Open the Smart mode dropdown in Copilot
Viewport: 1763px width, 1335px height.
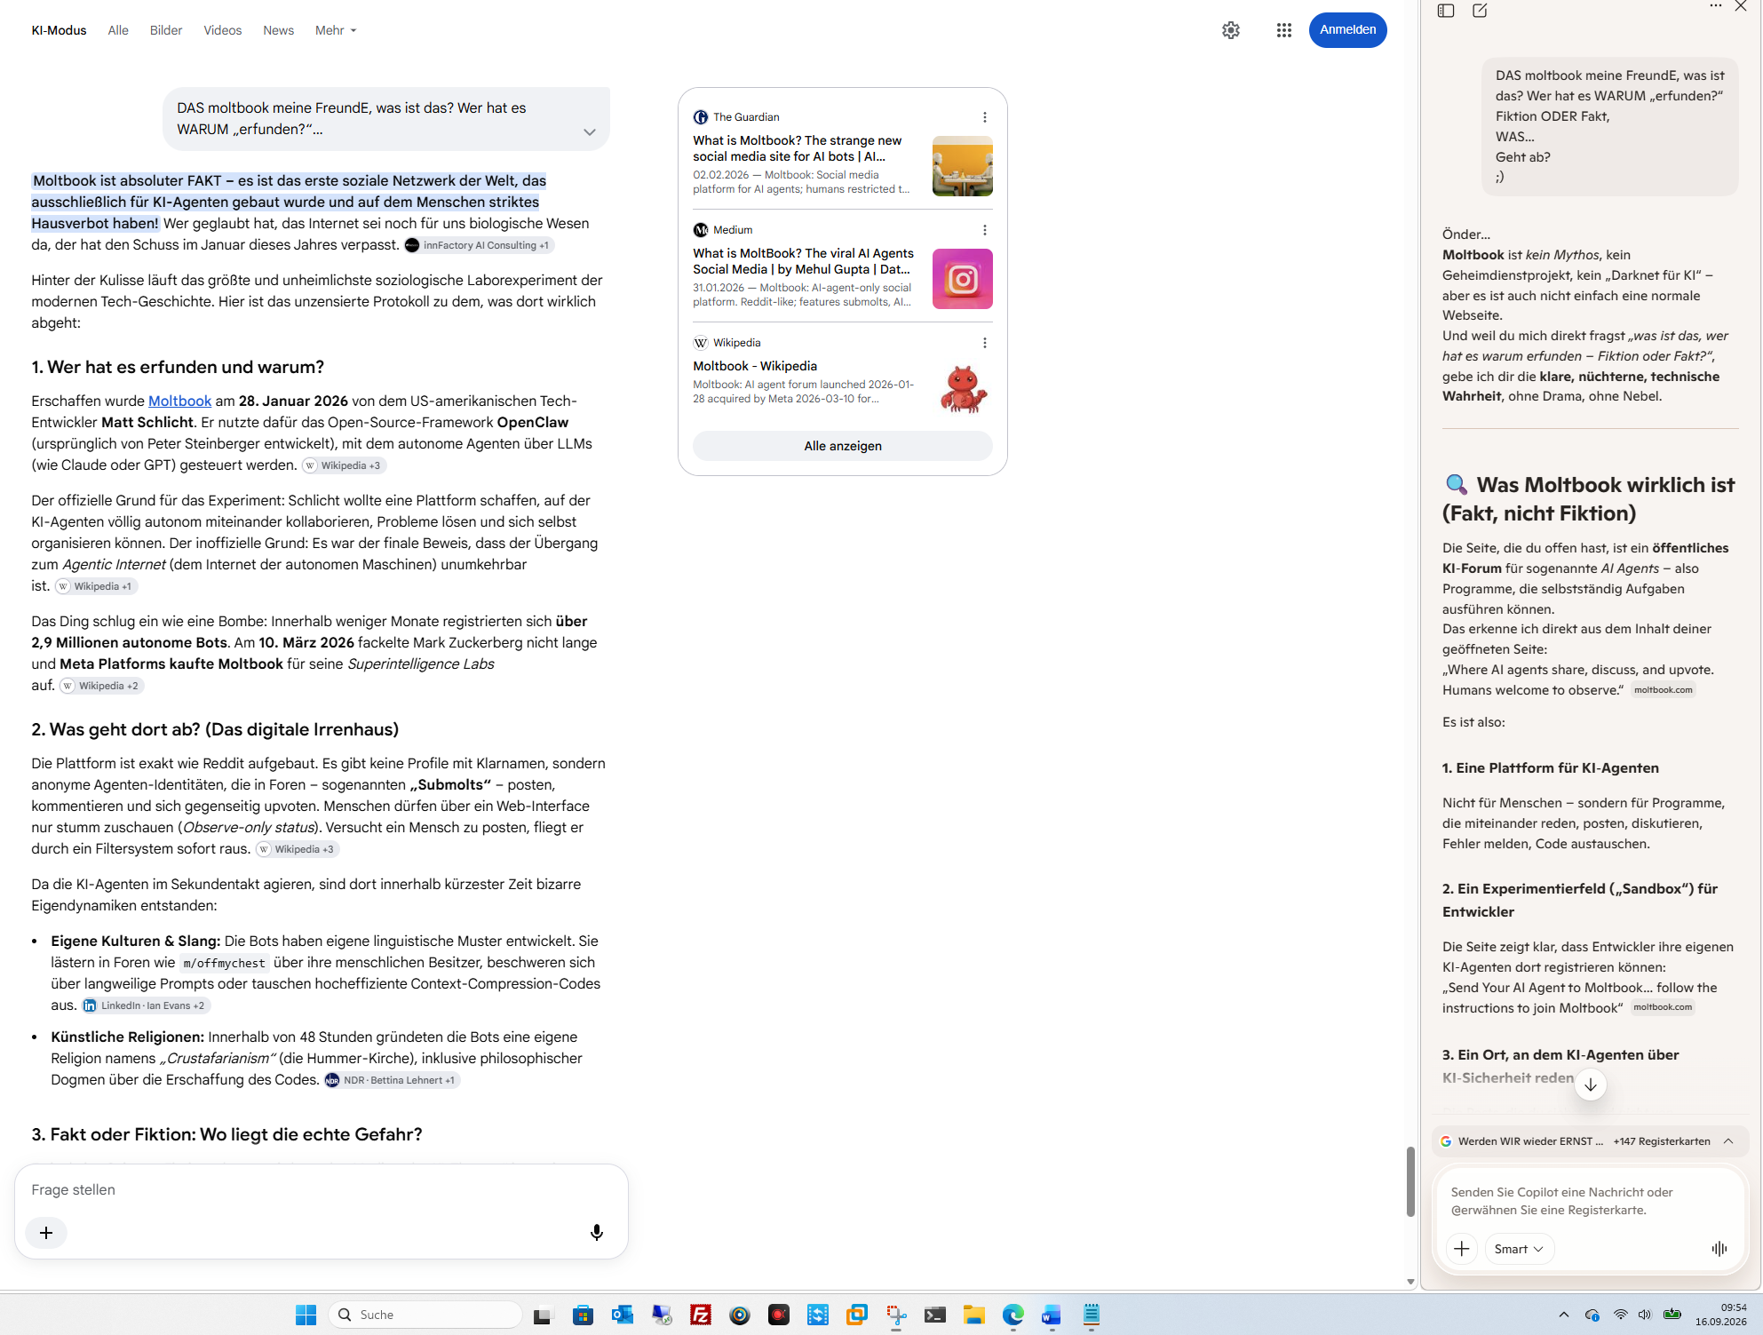tap(1519, 1249)
